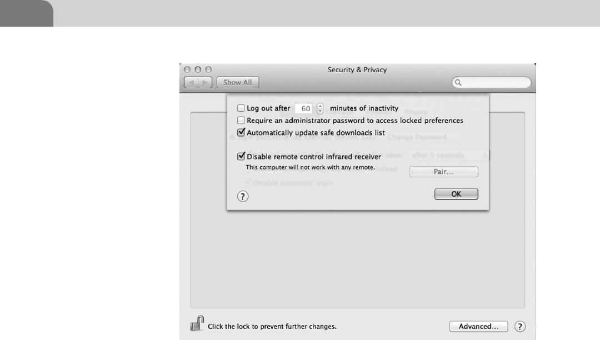This screenshot has width=600, height=340.
Task: Click 'Click the lock to prevent further changes.' text
Action: 272,327
